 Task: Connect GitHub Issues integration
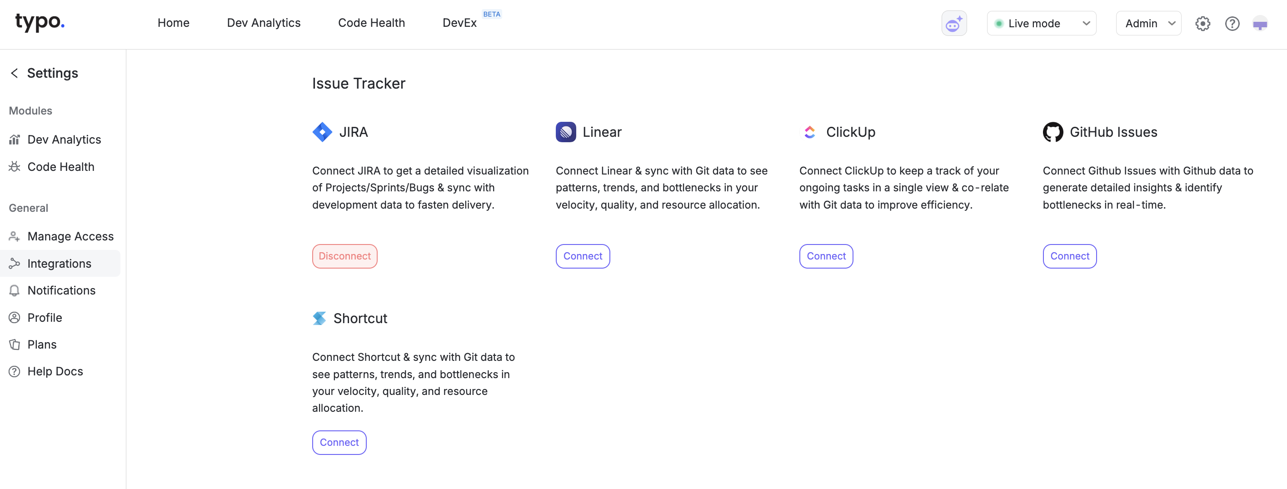point(1070,256)
